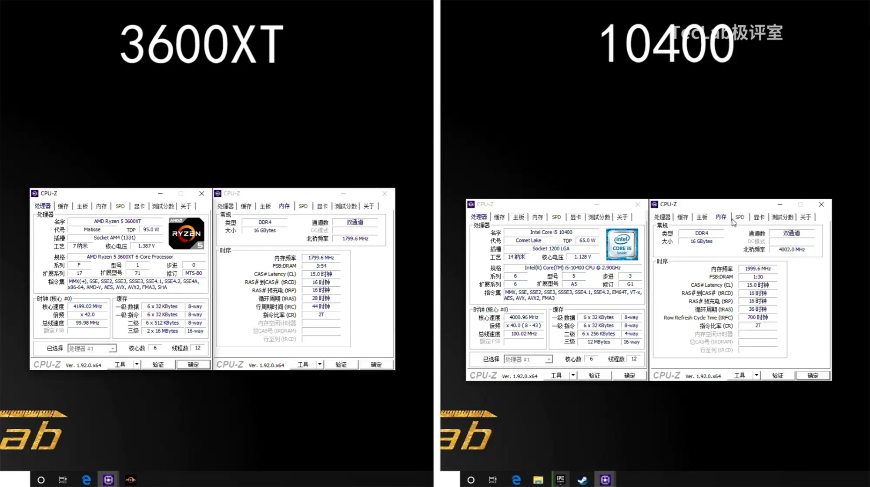Click 验证 button in 10400 processor window
Viewport: 870px width, 487px height.
coord(595,375)
